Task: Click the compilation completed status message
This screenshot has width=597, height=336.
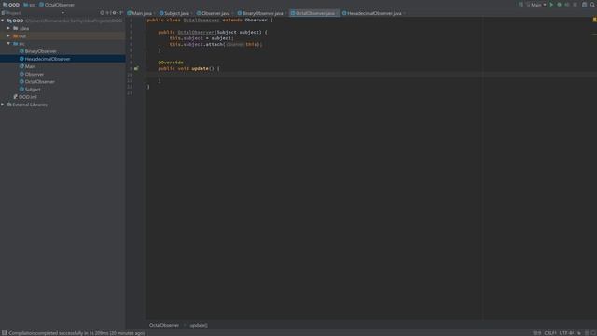Action: pyautogui.click(x=76, y=333)
